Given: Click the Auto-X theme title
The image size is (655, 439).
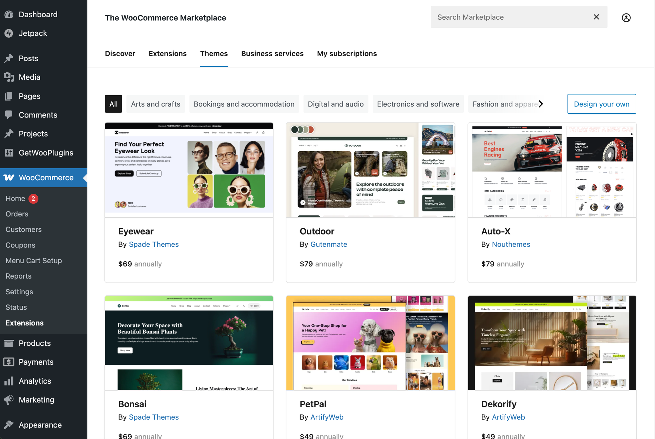Looking at the screenshot, I should (x=496, y=231).
